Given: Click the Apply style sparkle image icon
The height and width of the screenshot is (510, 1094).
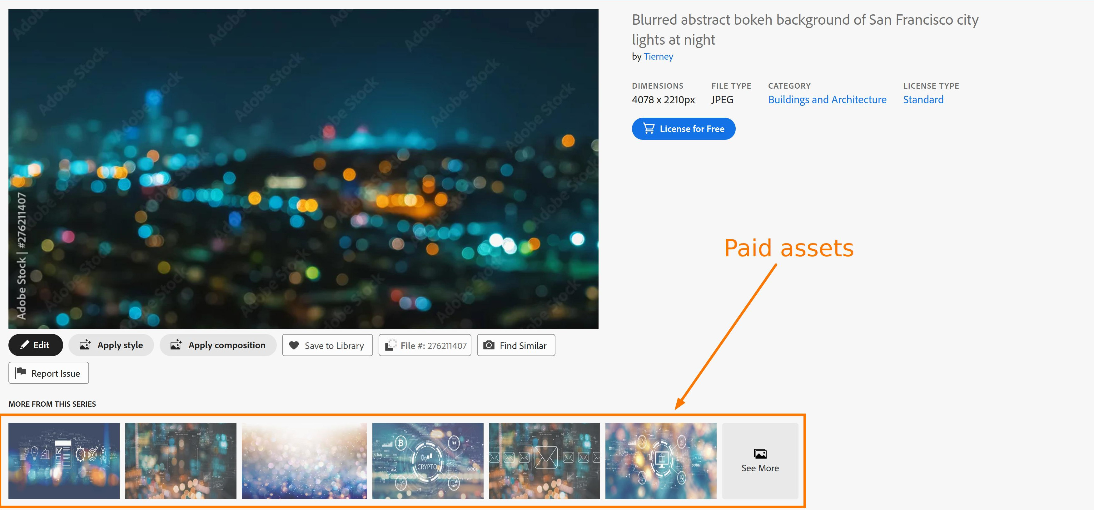Looking at the screenshot, I should (x=85, y=345).
